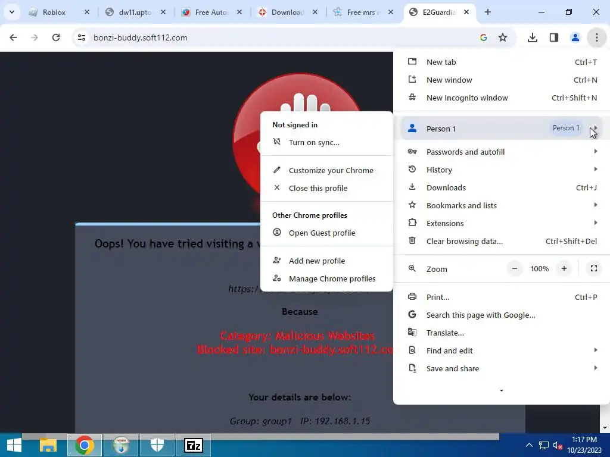This screenshot has height=457, width=610.
Task: Open the tab search dropdown arrow
Action: coord(12,12)
